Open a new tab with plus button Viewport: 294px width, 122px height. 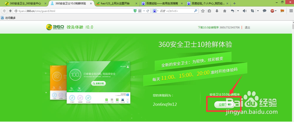coord(234,3)
